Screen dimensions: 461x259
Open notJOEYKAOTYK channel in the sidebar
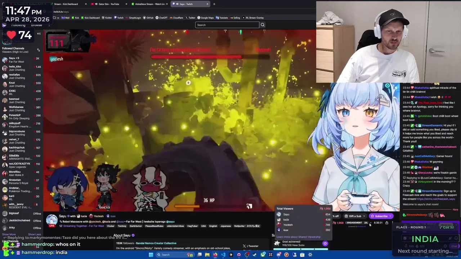[x=21, y=165]
